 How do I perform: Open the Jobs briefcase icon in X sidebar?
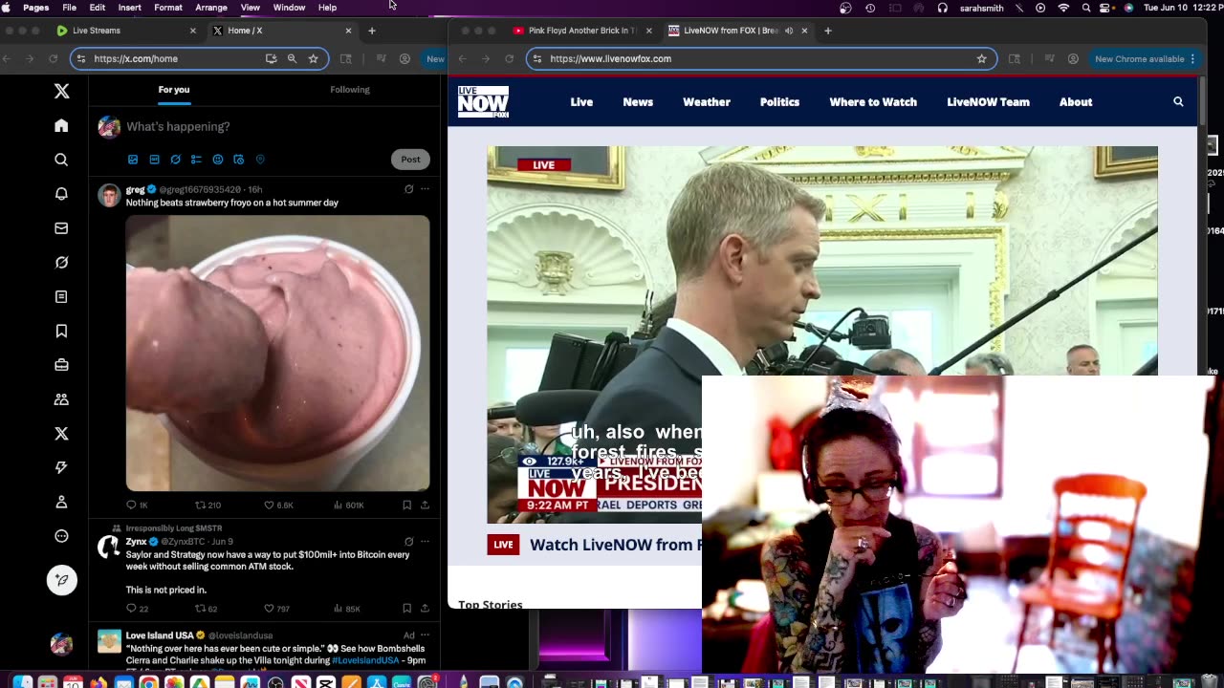click(61, 365)
